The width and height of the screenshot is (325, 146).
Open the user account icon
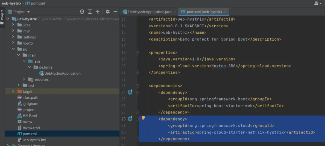318,3
